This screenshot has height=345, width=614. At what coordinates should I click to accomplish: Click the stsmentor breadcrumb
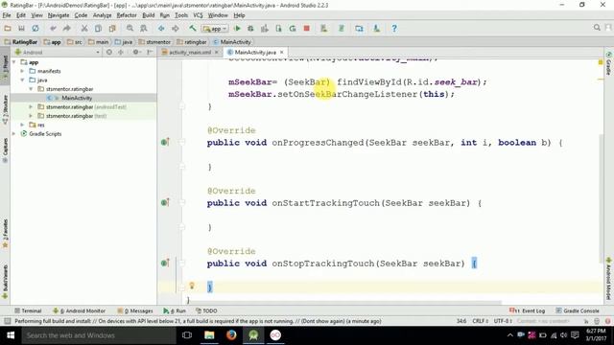pyautogui.click(x=154, y=42)
